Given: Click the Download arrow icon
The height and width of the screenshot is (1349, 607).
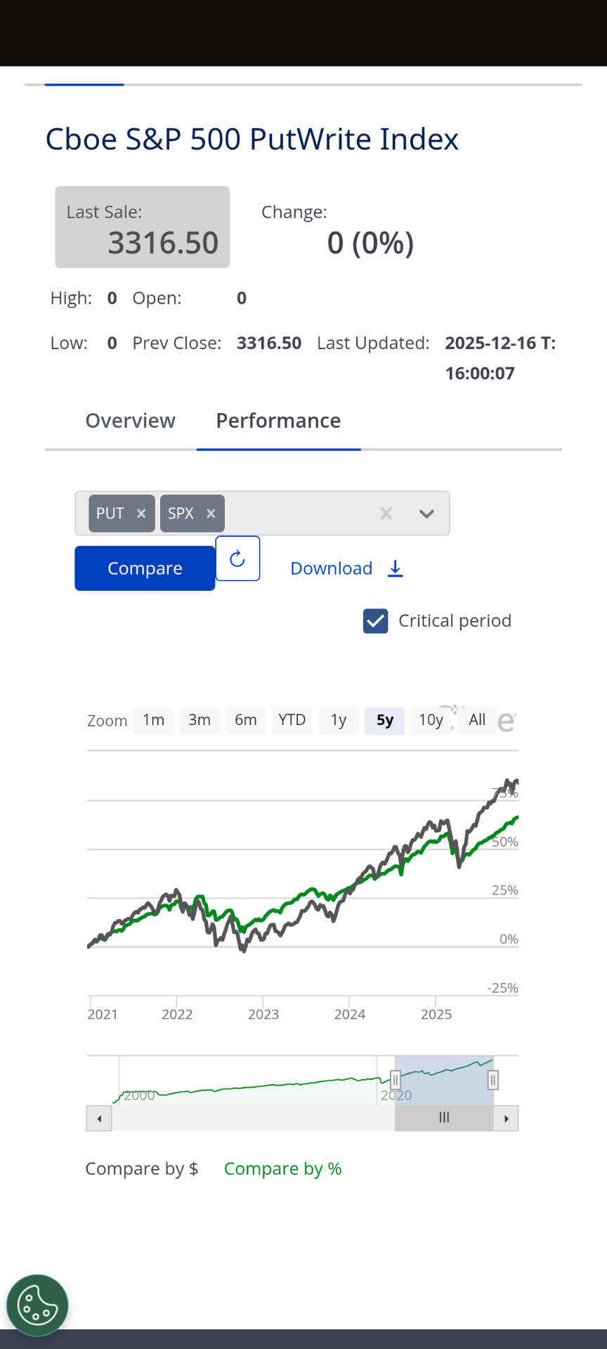Looking at the screenshot, I should click(x=396, y=568).
